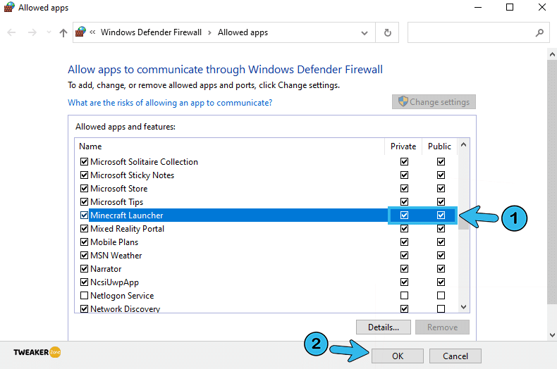Viewport: 557px width, 369px height.
Task: Click the search magnifier icon
Action: 539,32
